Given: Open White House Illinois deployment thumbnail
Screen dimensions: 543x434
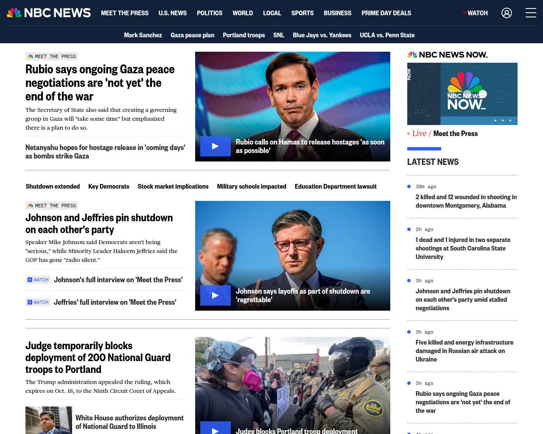Looking at the screenshot, I should [49, 420].
